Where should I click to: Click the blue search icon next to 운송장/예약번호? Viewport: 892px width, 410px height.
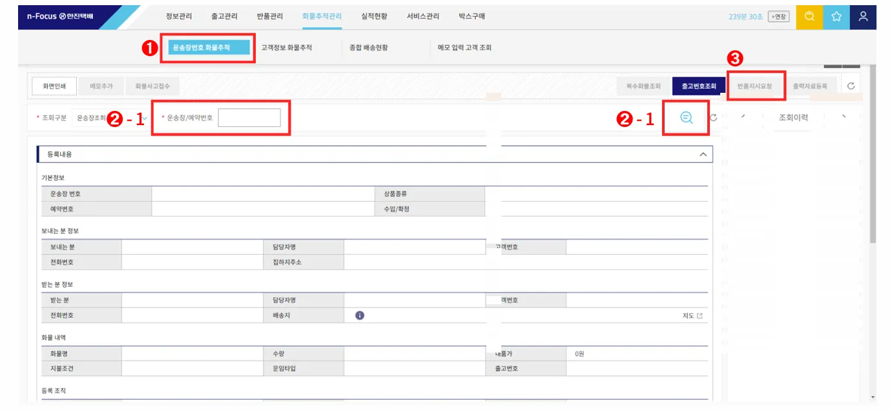686,117
